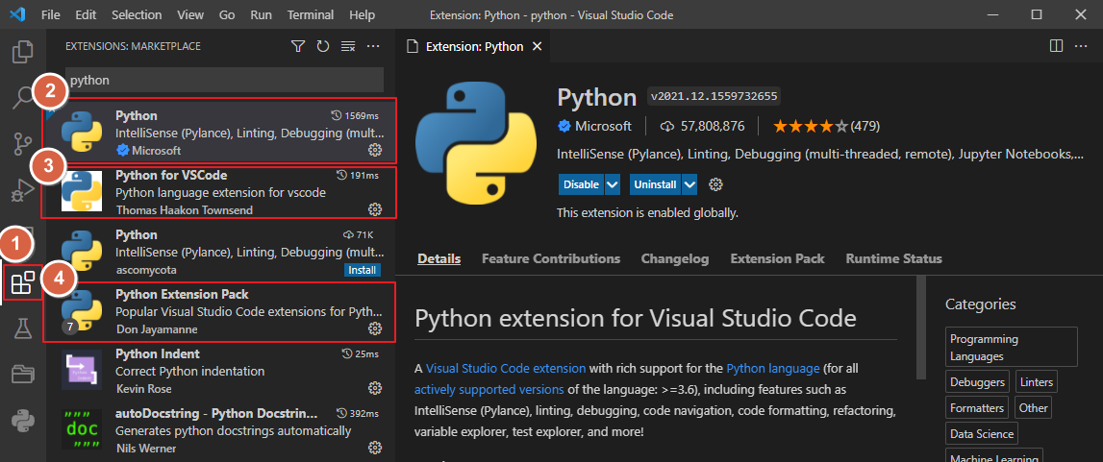Viewport: 1103px width, 462px height.
Task: Open Views and More Actions ellipsis menu
Action: coord(374,46)
